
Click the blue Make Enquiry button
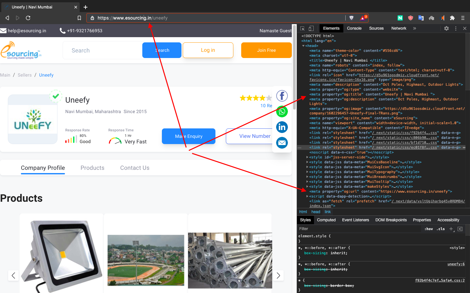coord(189,136)
